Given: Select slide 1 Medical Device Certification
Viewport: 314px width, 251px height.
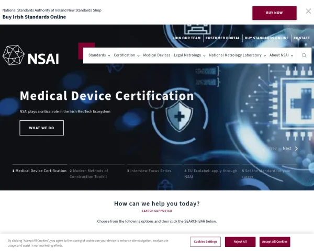Looking at the screenshot, I should [39, 171].
